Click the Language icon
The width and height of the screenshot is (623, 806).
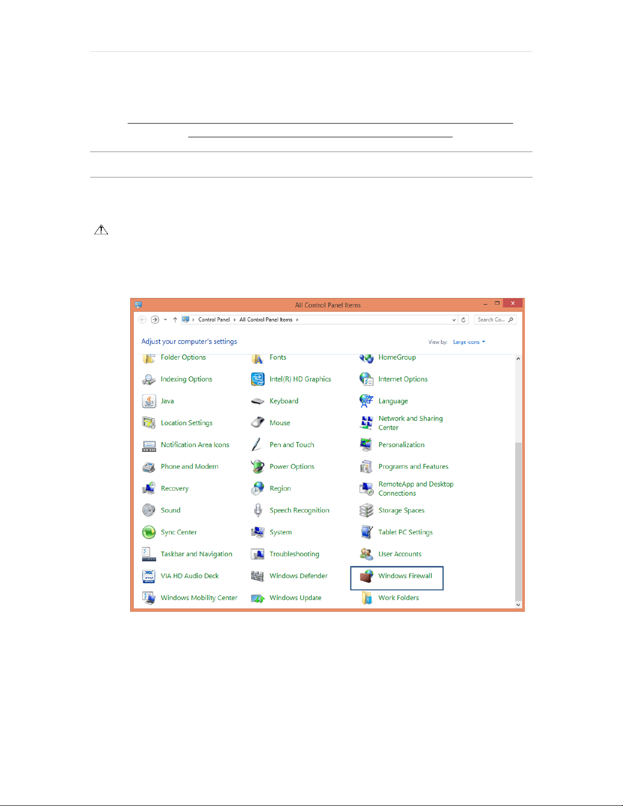coord(367,401)
